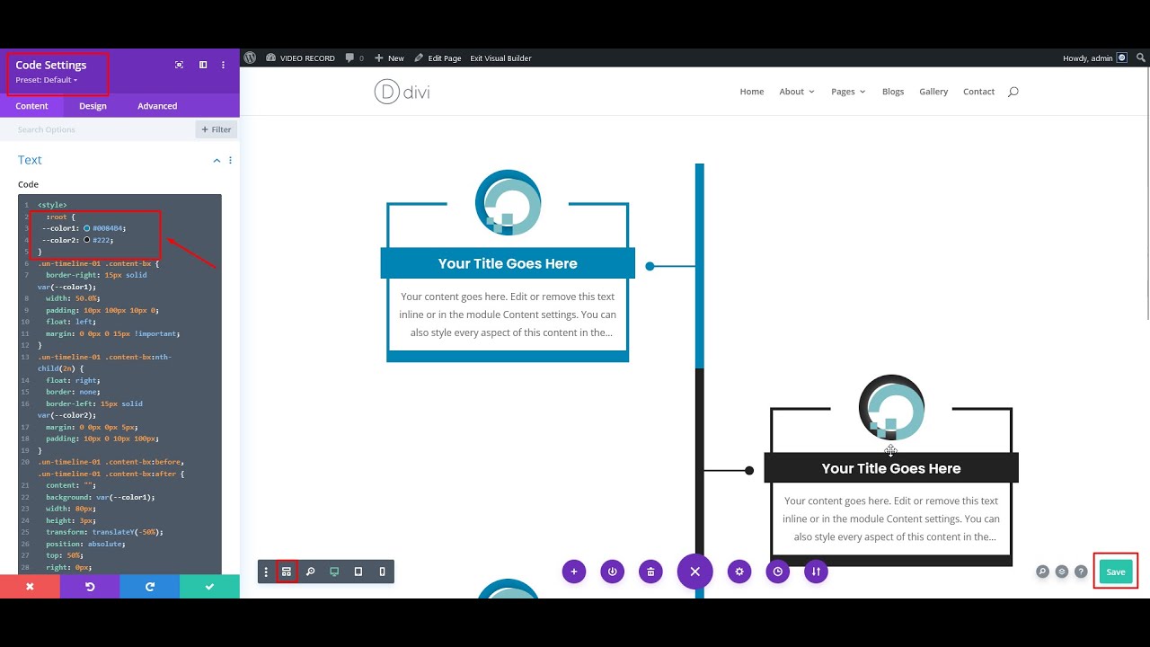
Task: Open builder toolbar three-dots menu
Action: point(266,572)
